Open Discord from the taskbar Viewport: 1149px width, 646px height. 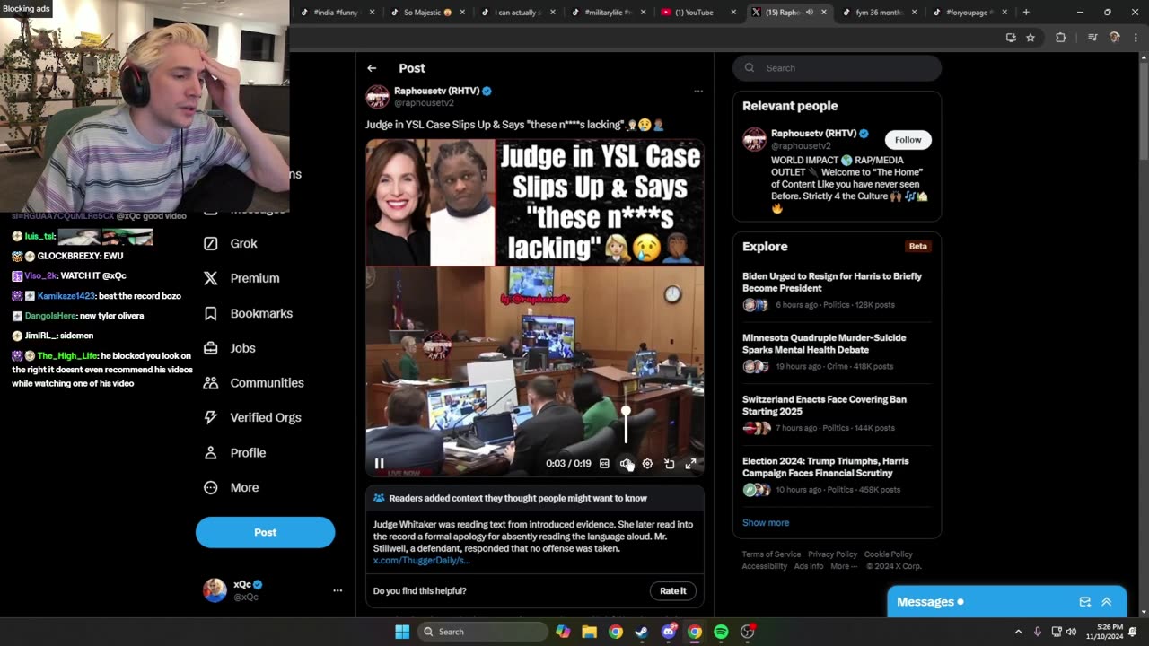pos(668,632)
